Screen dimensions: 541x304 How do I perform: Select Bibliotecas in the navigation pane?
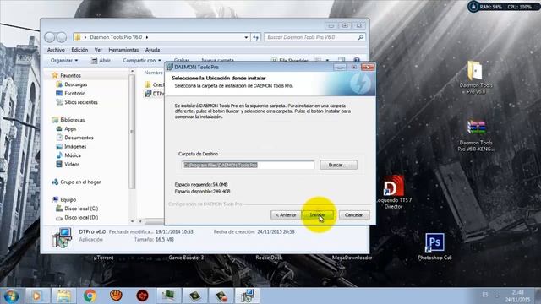[x=72, y=120]
